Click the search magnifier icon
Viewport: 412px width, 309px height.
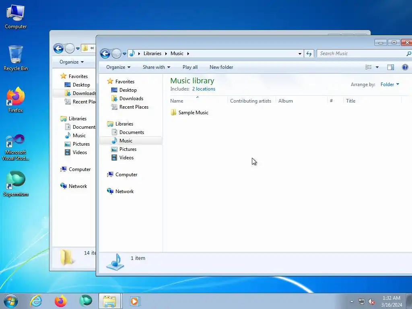409,54
